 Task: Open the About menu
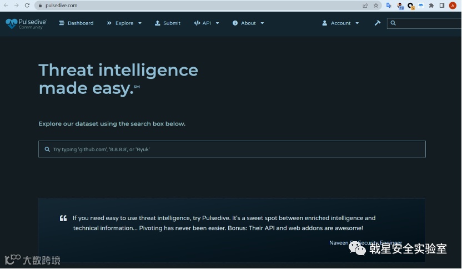click(248, 23)
